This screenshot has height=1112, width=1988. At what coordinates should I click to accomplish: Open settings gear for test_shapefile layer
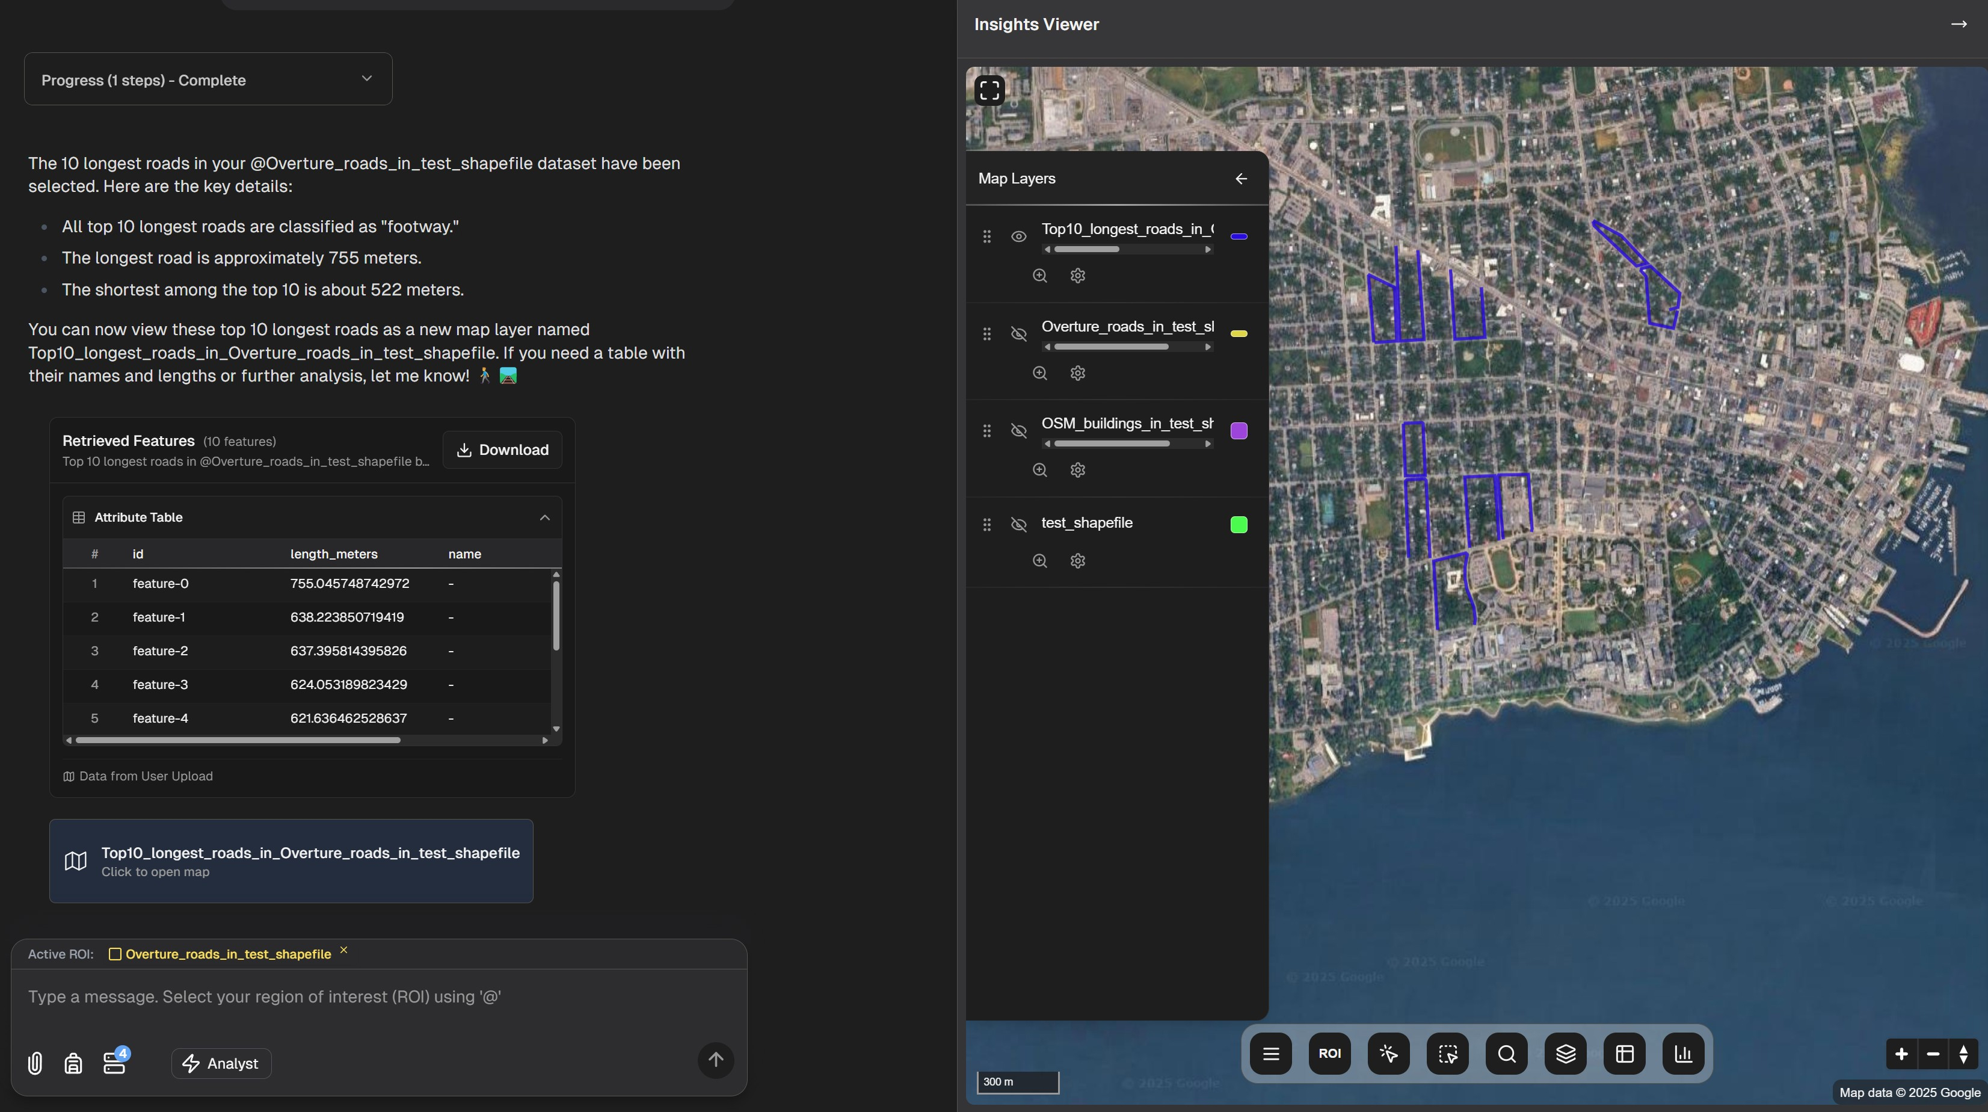[1078, 561]
